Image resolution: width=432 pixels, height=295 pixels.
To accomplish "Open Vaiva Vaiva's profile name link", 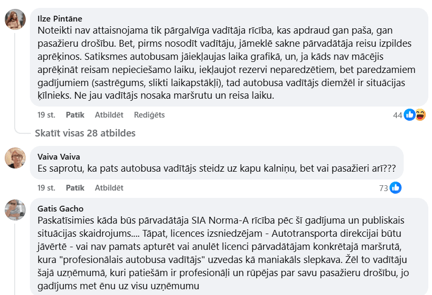I will (x=58, y=156).
